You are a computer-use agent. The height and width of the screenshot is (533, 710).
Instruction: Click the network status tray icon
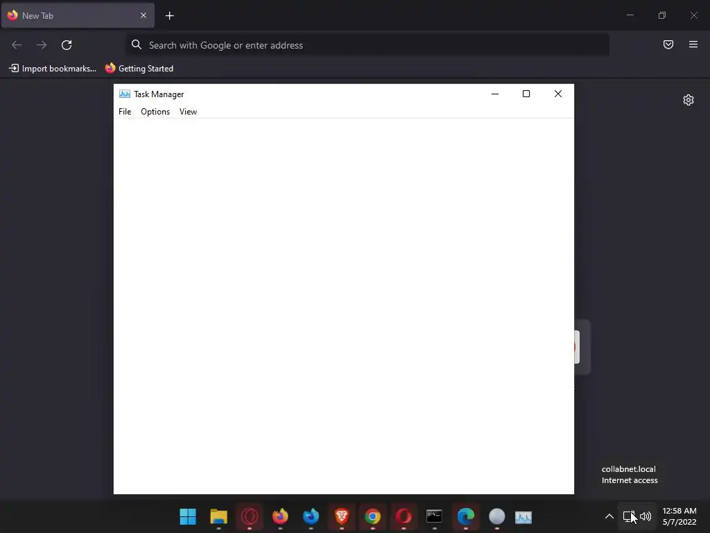click(x=628, y=516)
